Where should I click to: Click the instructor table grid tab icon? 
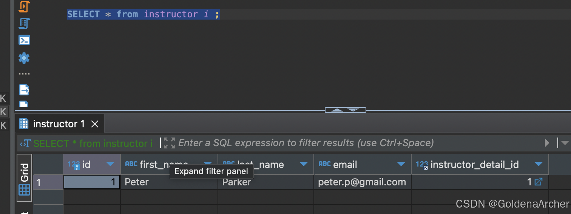click(24, 124)
